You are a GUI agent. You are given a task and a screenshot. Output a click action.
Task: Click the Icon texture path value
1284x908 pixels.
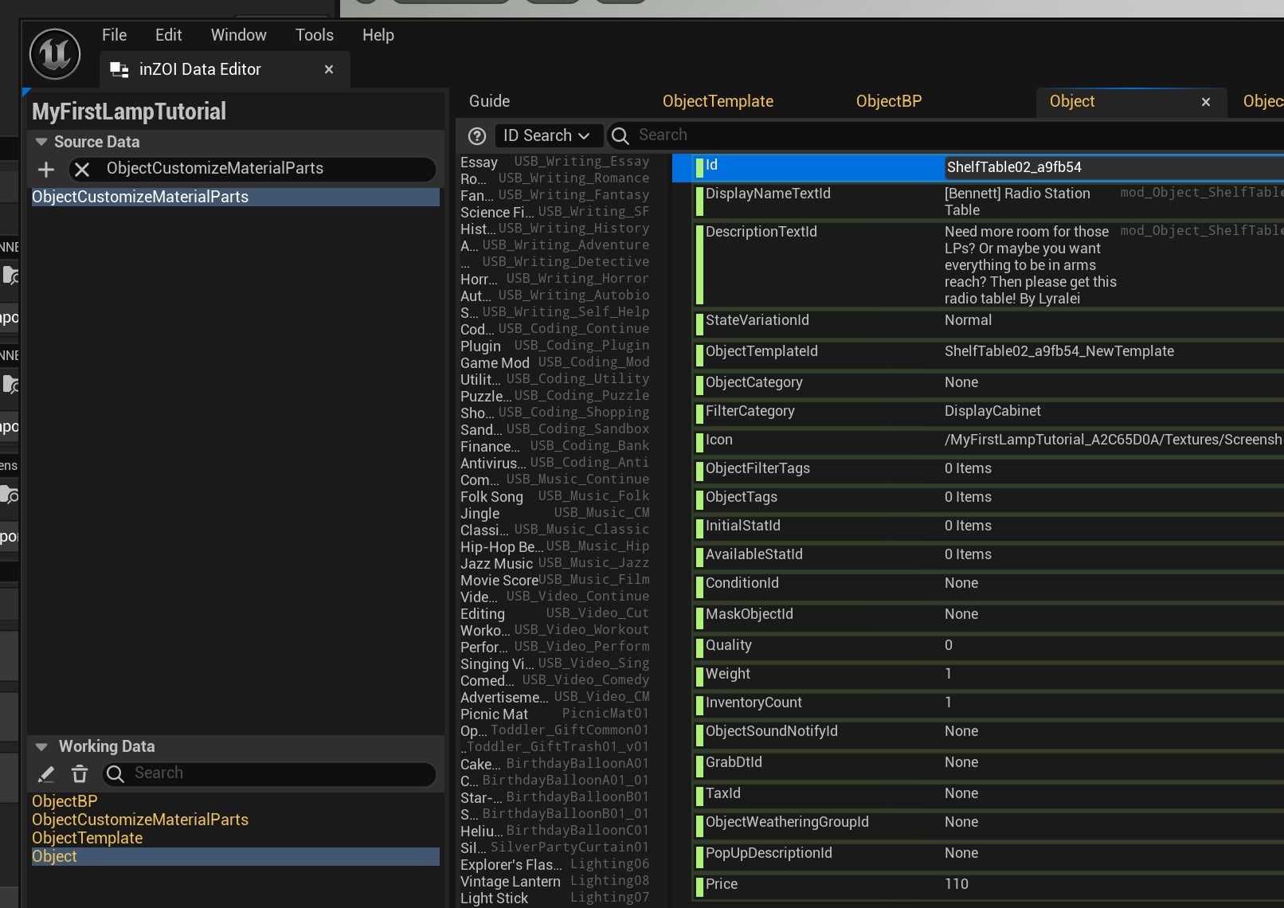pos(1113,440)
